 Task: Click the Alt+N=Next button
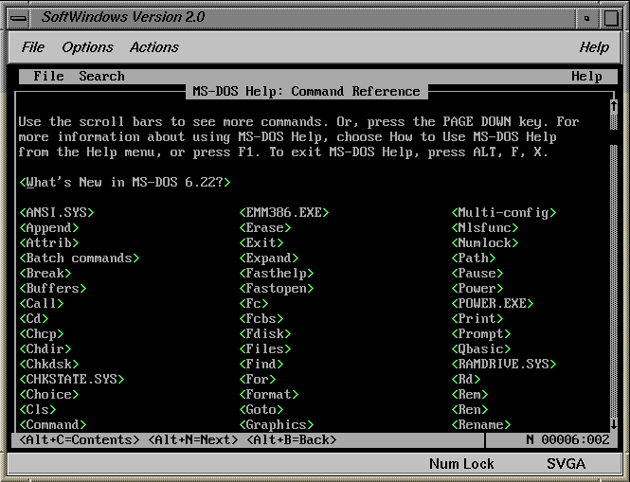coord(193,439)
